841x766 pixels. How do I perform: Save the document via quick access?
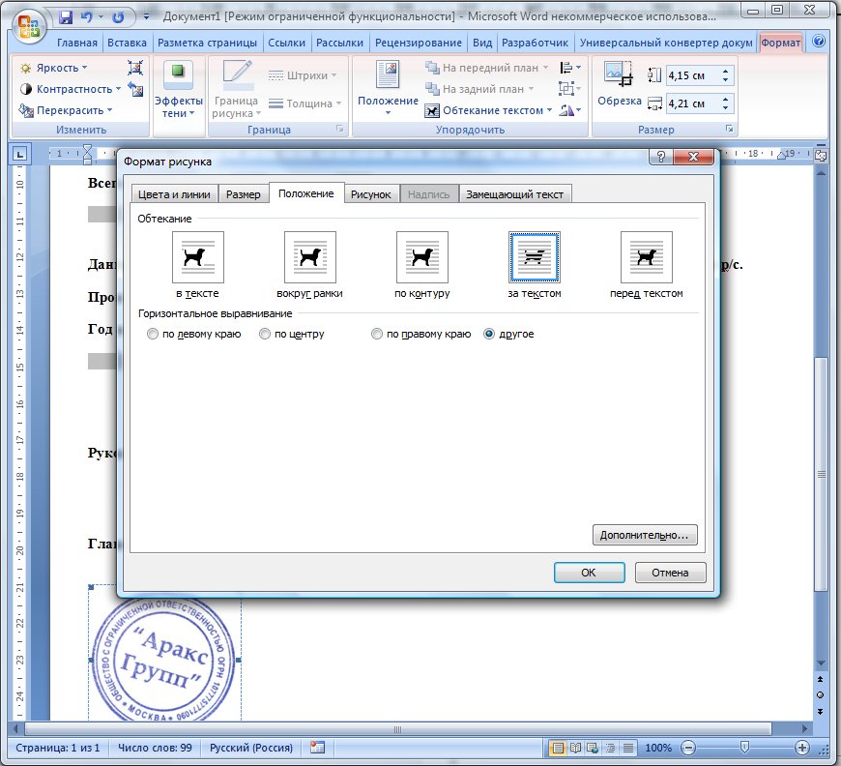[x=66, y=17]
